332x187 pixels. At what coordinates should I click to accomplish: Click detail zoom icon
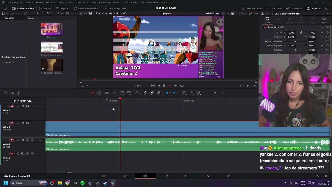[x=192, y=93]
